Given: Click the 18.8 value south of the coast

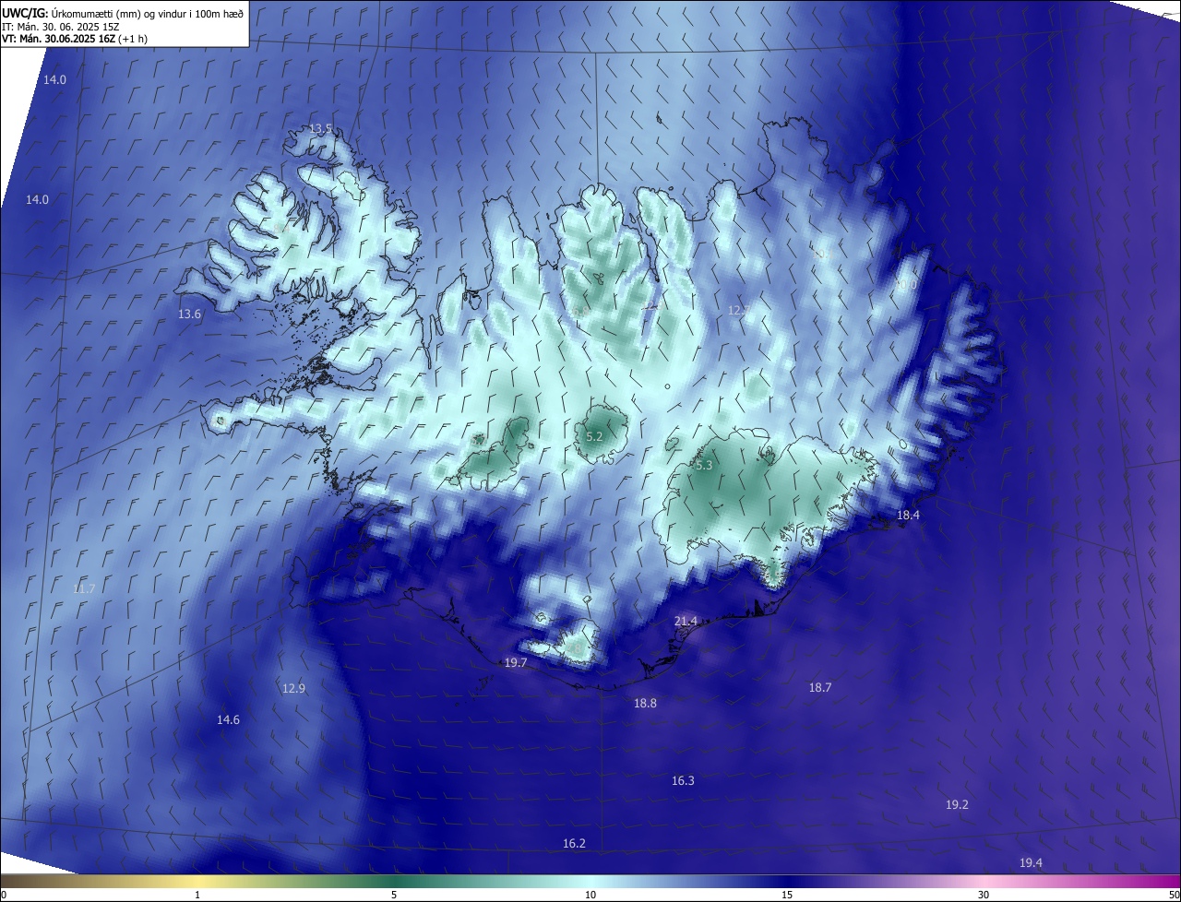Looking at the screenshot, I should point(645,703).
